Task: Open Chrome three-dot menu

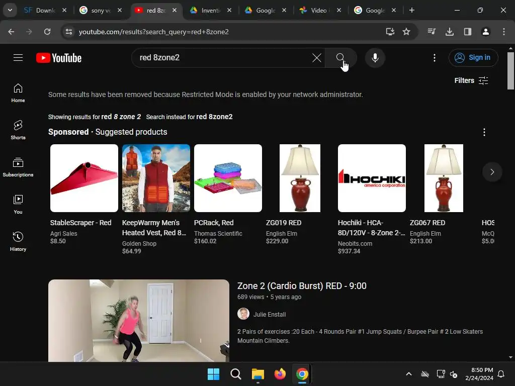Action: pyautogui.click(x=504, y=32)
